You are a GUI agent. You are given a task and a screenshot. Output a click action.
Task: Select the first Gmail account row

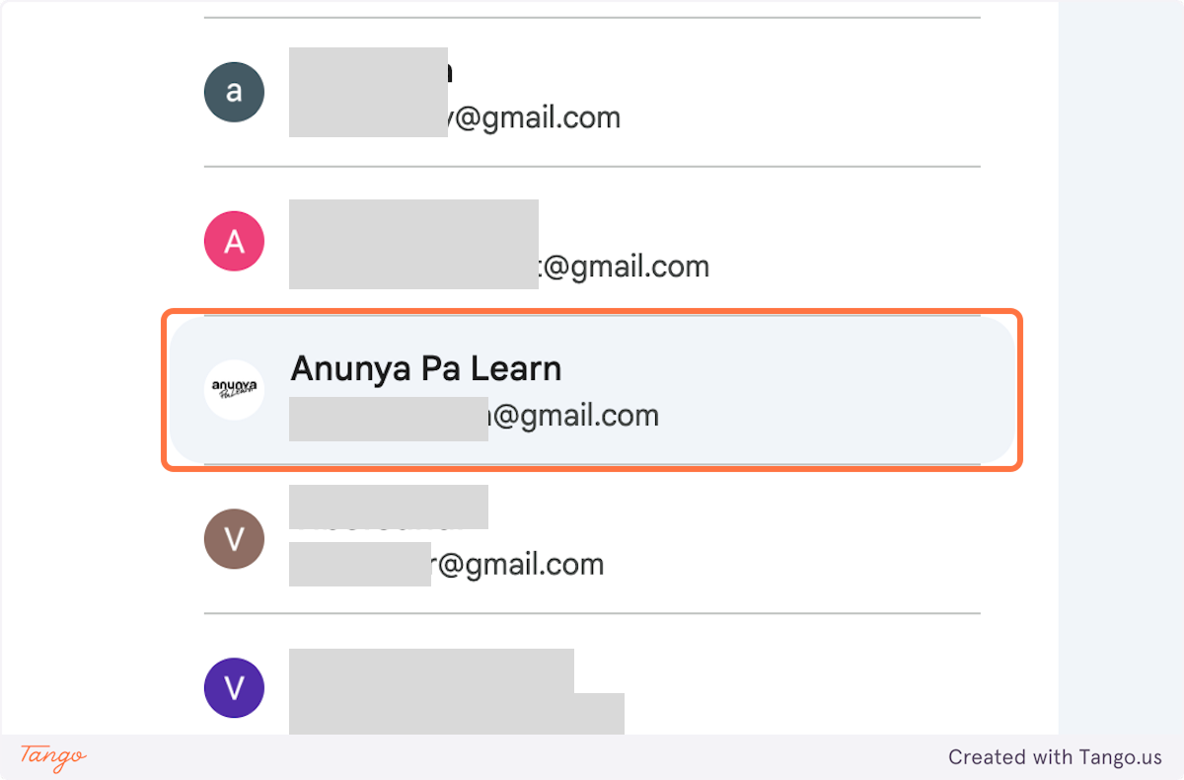(x=592, y=92)
